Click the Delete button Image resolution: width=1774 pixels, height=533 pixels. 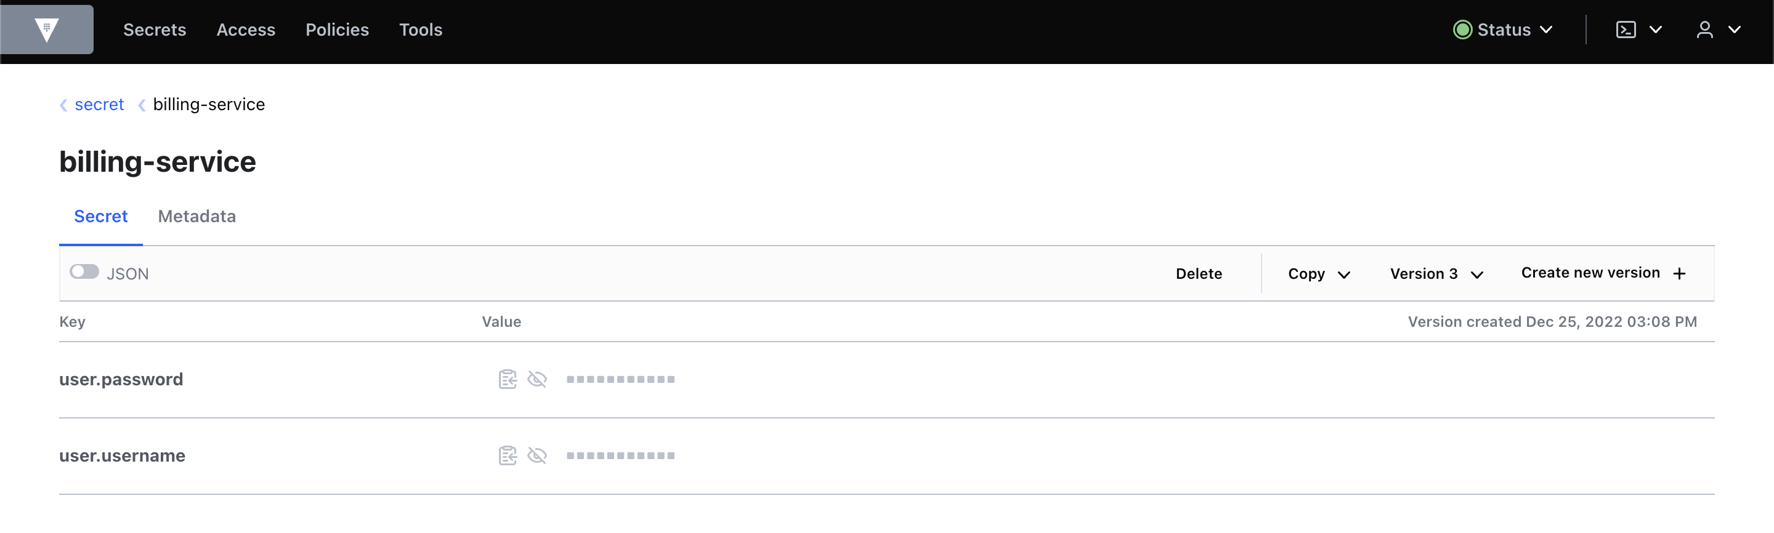(1199, 273)
